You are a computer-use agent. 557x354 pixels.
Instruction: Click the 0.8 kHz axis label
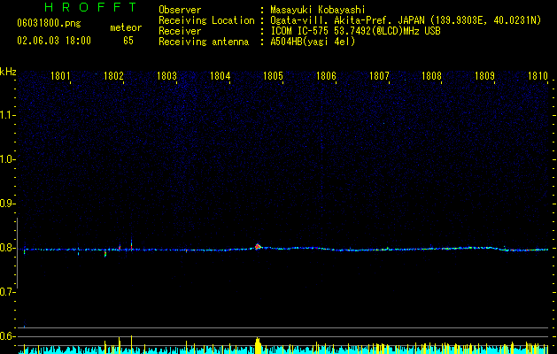coord(6,248)
